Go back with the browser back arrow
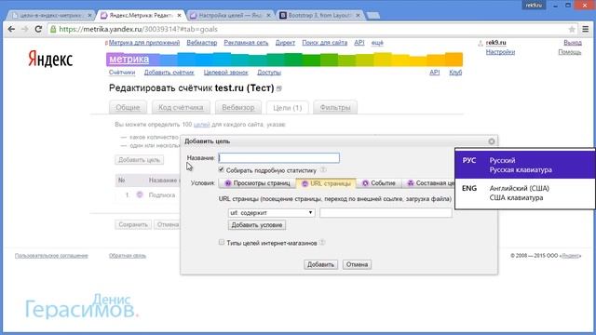The image size is (596, 335). pos(11,29)
